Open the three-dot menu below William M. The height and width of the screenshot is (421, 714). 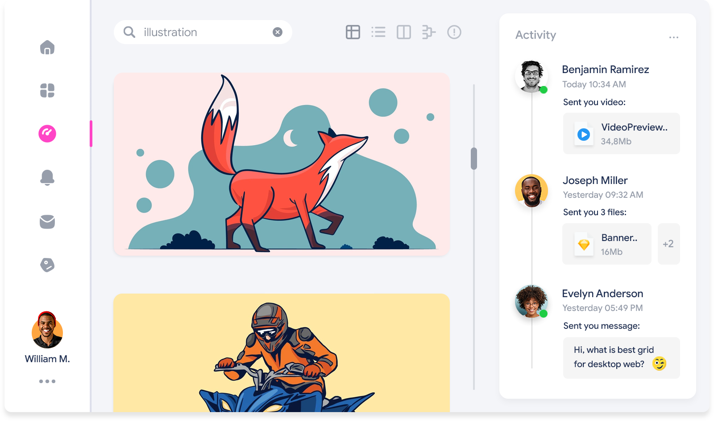(47, 381)
